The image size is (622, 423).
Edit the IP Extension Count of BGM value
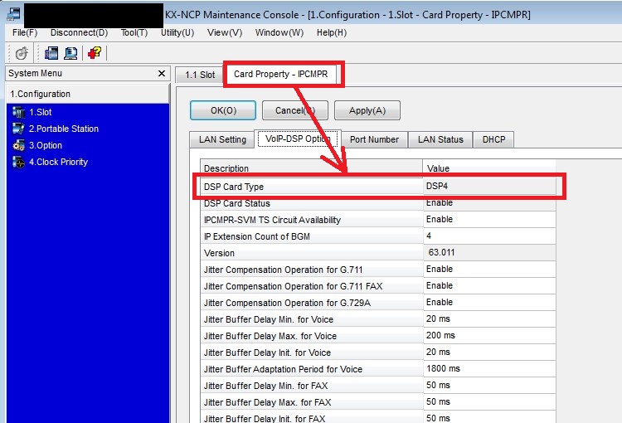coord(489,236)
